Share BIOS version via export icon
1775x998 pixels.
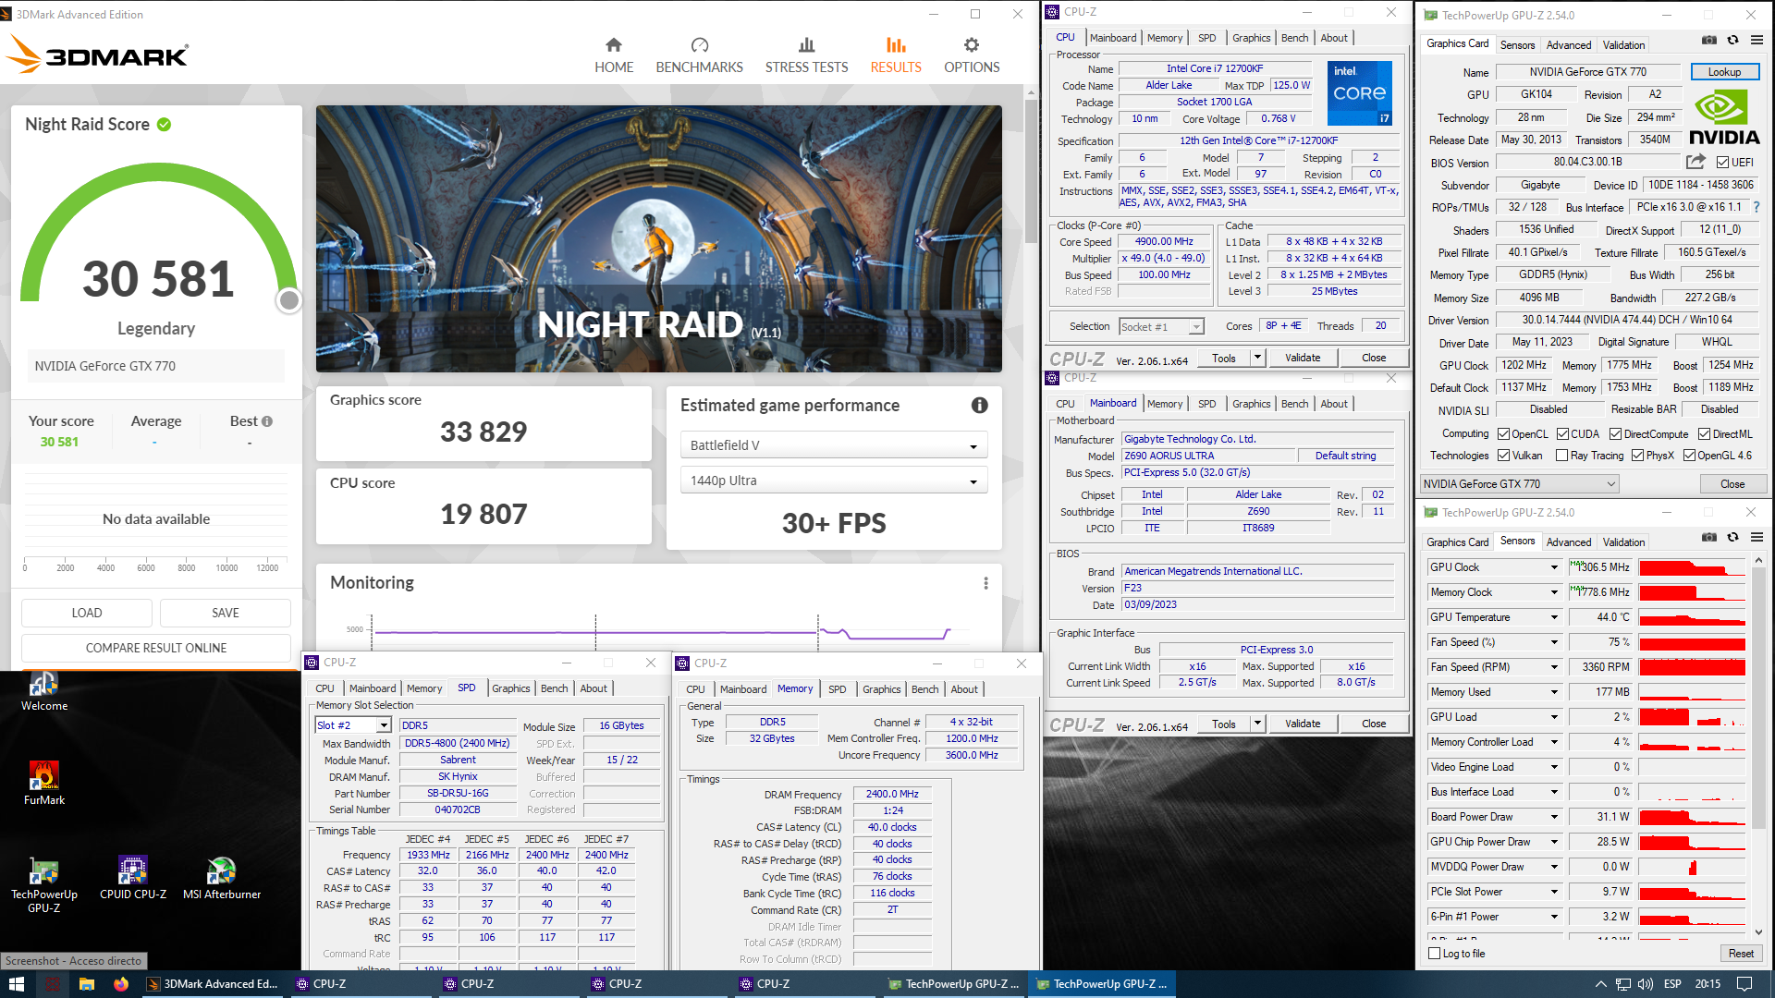point(1695,162)
